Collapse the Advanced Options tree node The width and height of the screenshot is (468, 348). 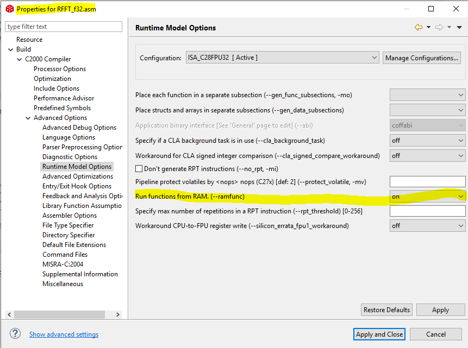pyautogui.click(x=28, y=118)
